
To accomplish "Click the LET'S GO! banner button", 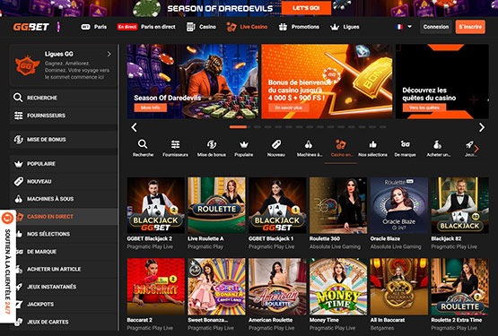I will coord(306,8).
